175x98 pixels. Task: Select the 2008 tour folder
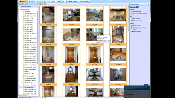pyautogui.click(x=27, y=11)
